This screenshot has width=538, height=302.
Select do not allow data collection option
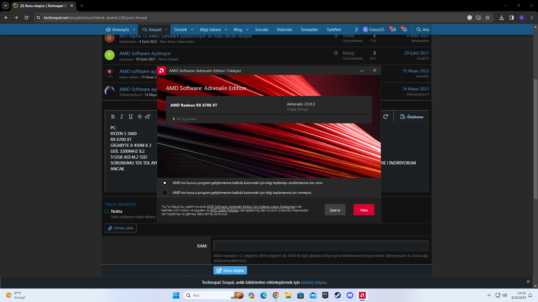point(165,193)
